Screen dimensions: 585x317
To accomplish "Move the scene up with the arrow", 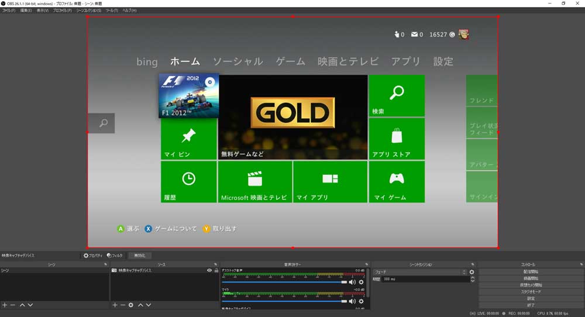I will 22,305.
